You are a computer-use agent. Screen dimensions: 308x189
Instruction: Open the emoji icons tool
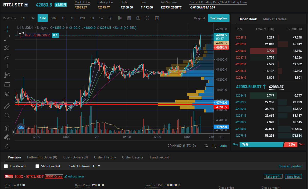7,94
